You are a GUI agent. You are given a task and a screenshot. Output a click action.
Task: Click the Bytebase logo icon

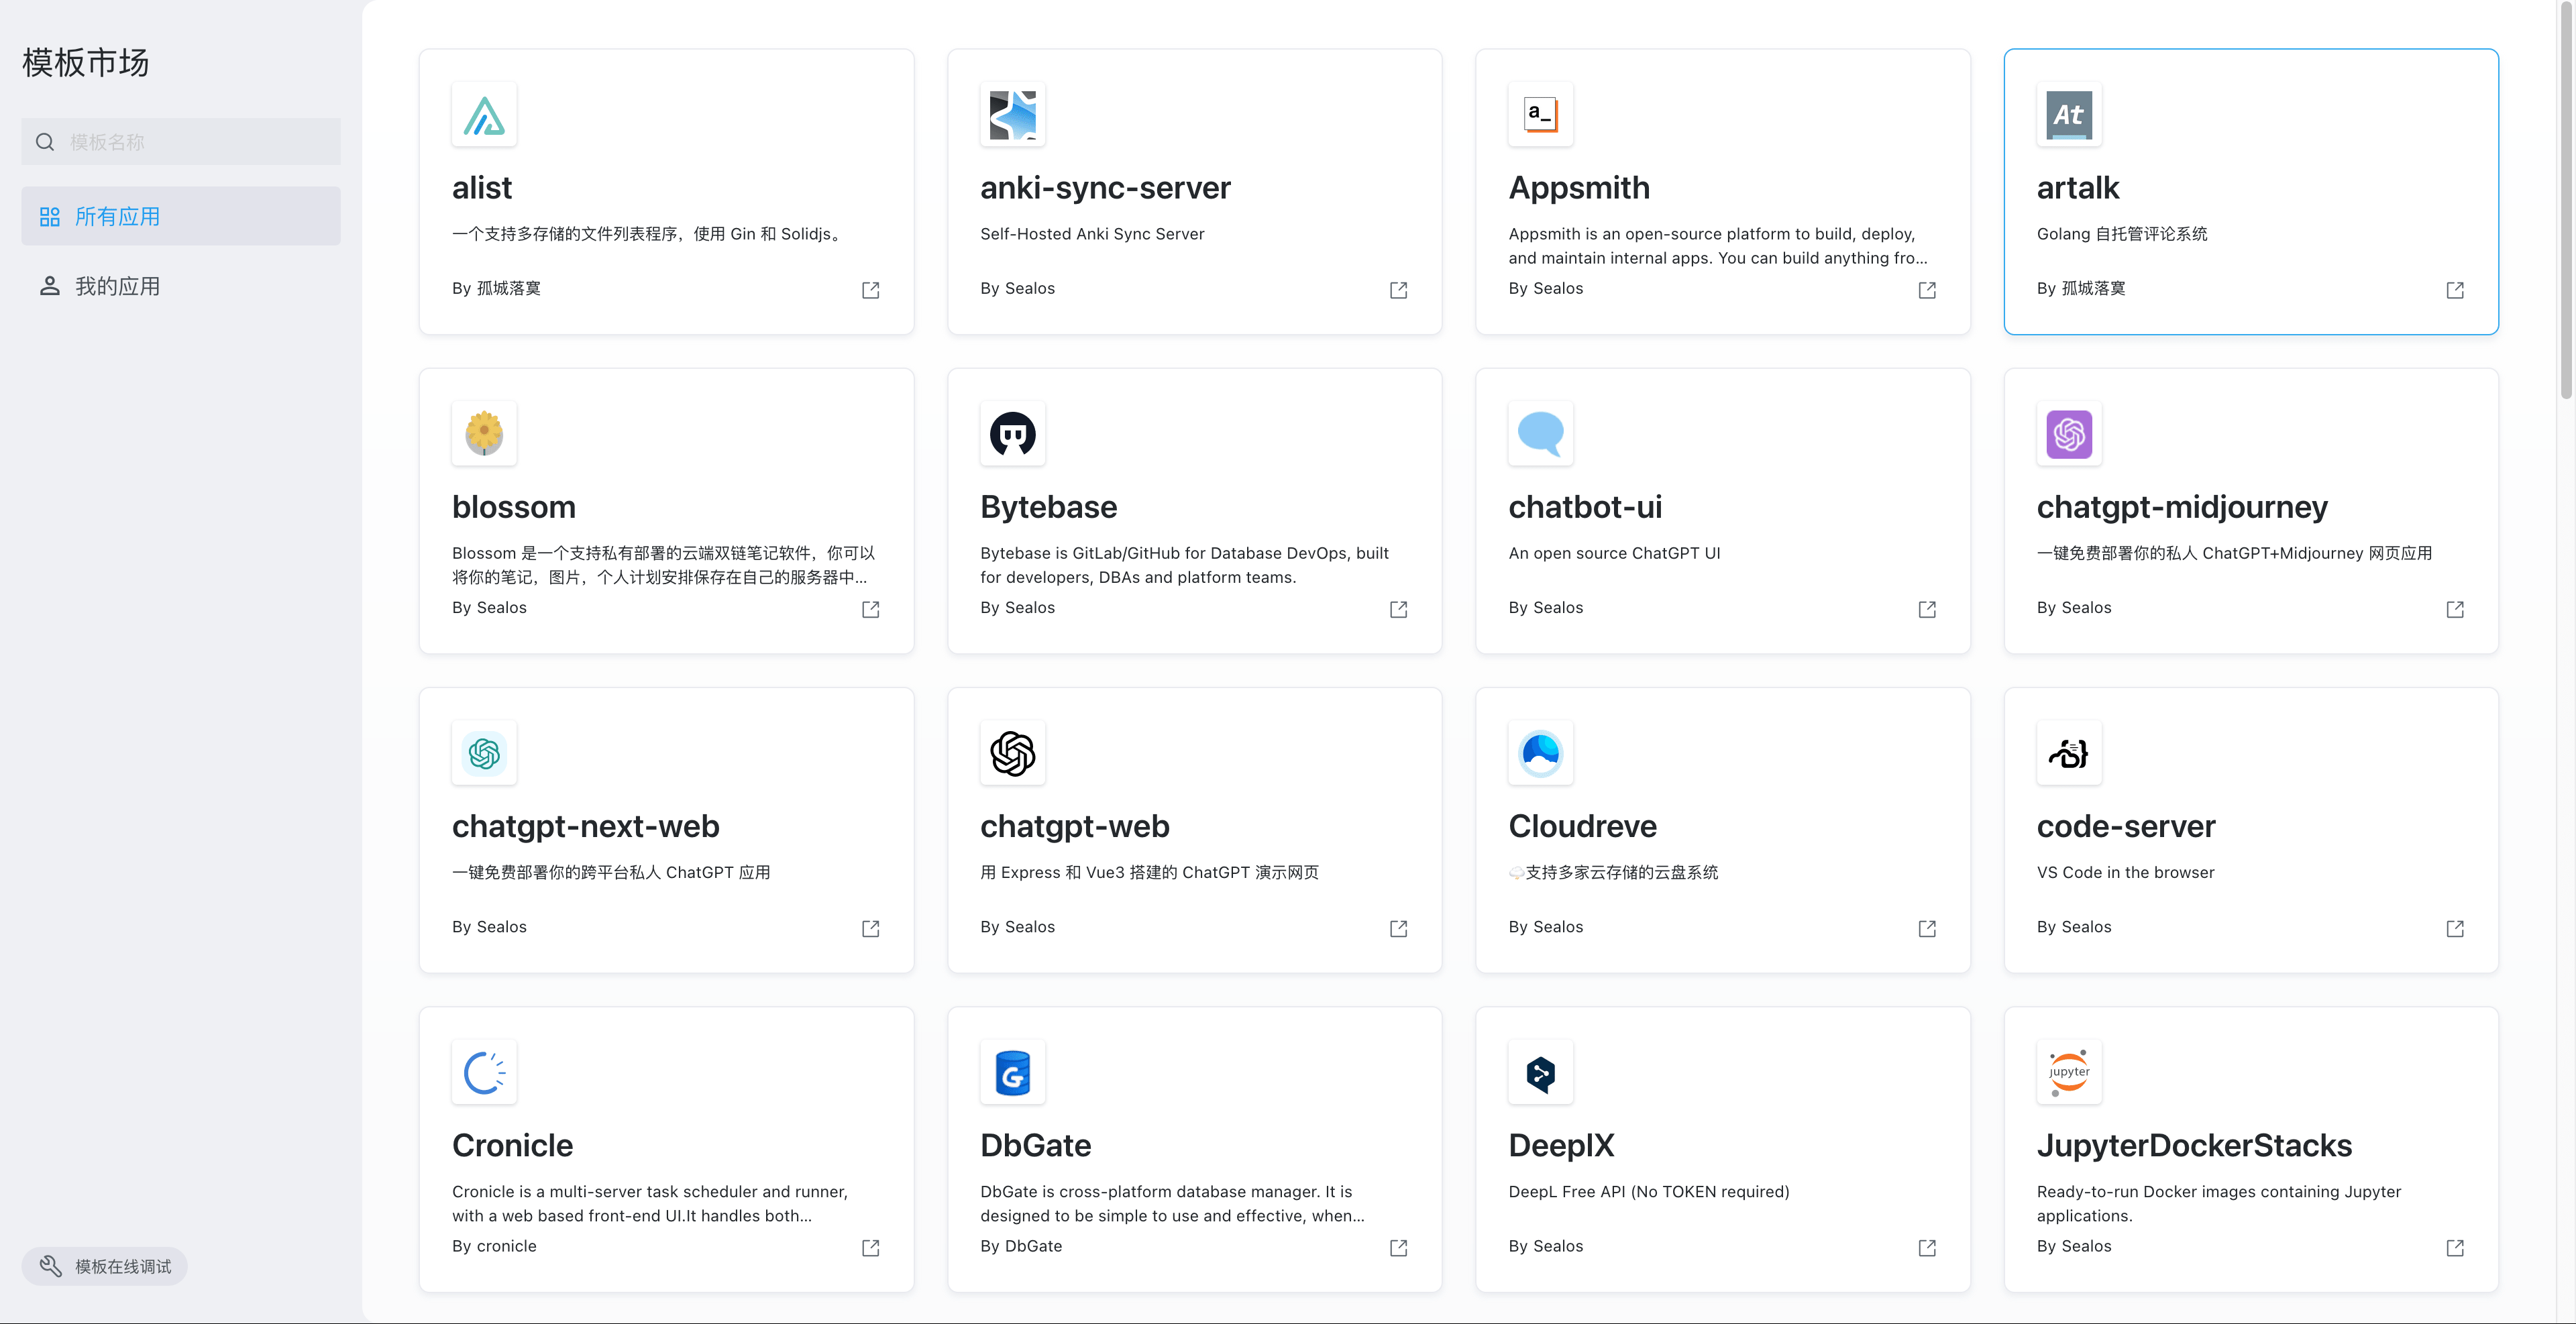1012,434
